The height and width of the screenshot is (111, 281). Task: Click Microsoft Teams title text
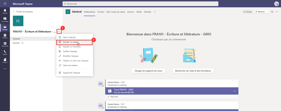click(x=23, y=4)
